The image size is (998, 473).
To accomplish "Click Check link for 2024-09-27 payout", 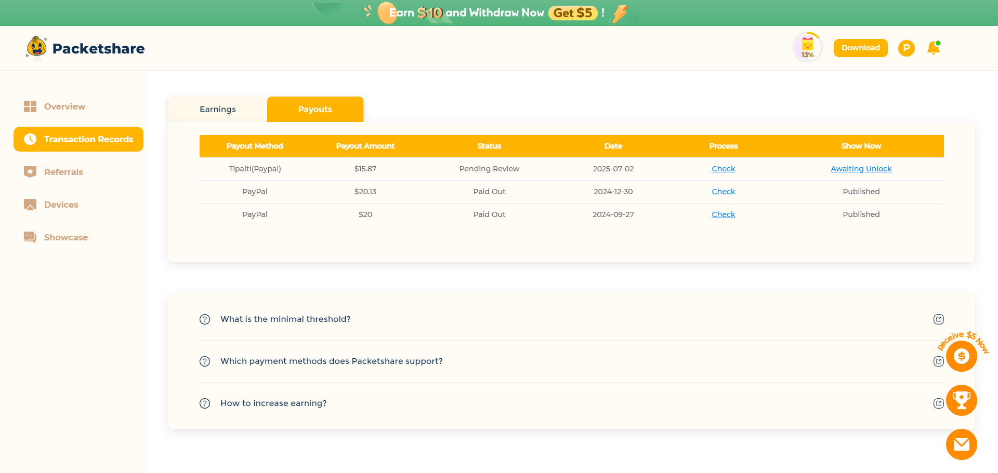I will [x=723, y=214].
